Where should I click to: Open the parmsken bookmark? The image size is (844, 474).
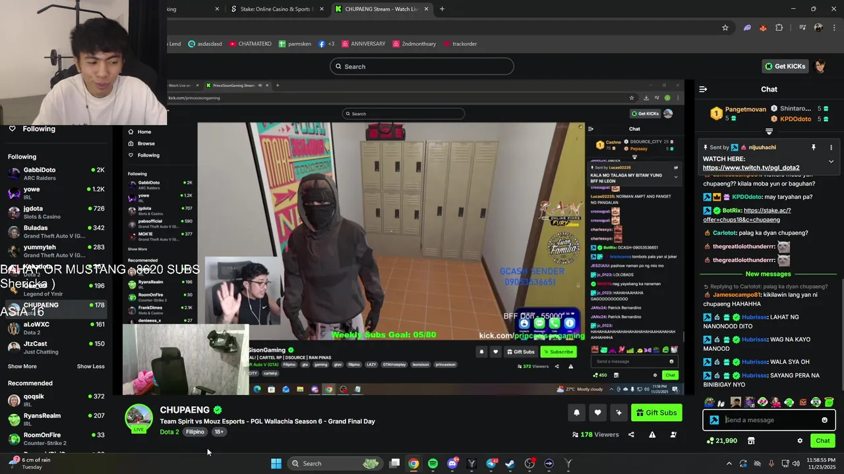294,44
